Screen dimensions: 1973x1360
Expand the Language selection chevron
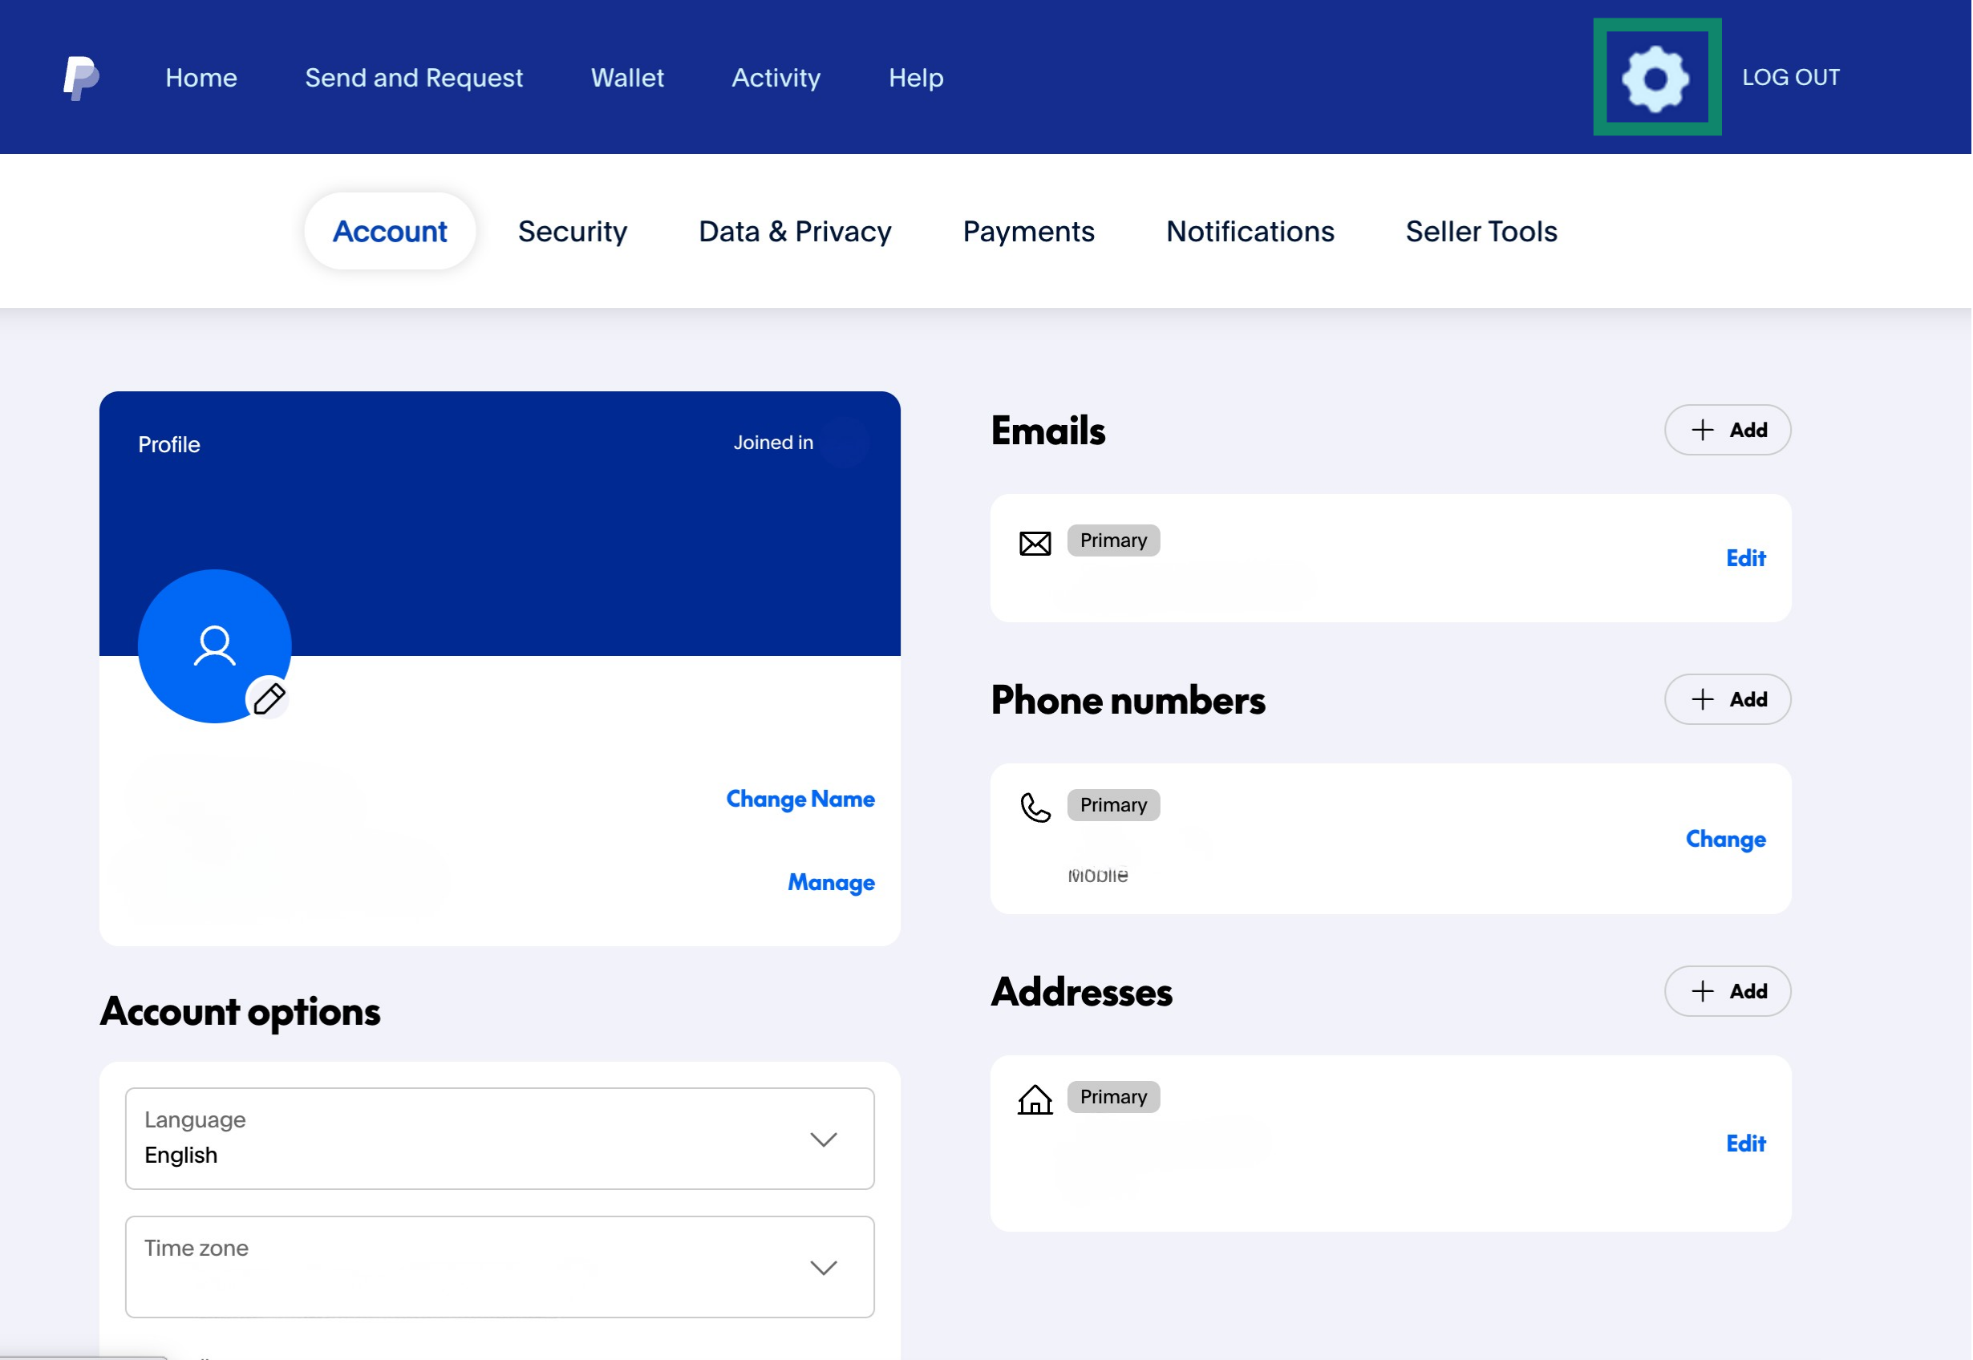pos(824,1139)
